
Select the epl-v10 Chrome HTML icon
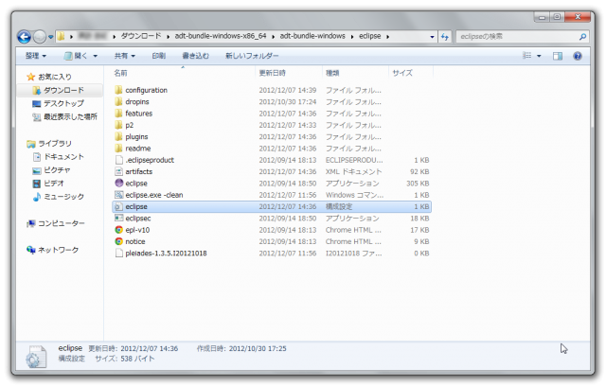point(118,230)
